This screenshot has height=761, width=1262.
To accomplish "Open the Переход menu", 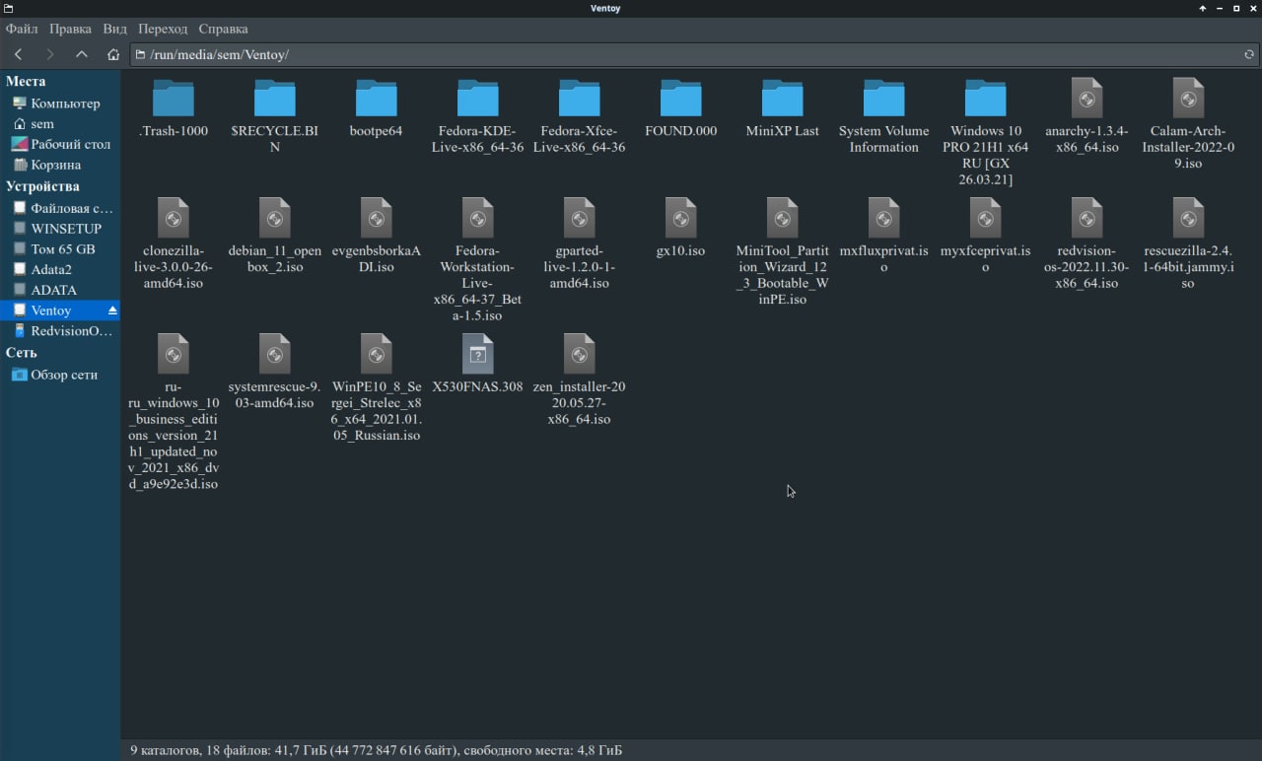I will click(x=163, y=29).
